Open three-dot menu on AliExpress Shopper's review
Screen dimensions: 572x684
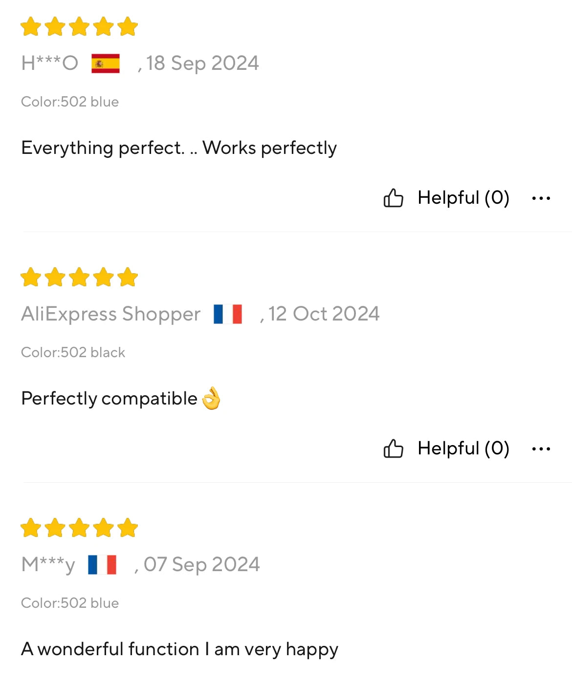click(541, 449)
